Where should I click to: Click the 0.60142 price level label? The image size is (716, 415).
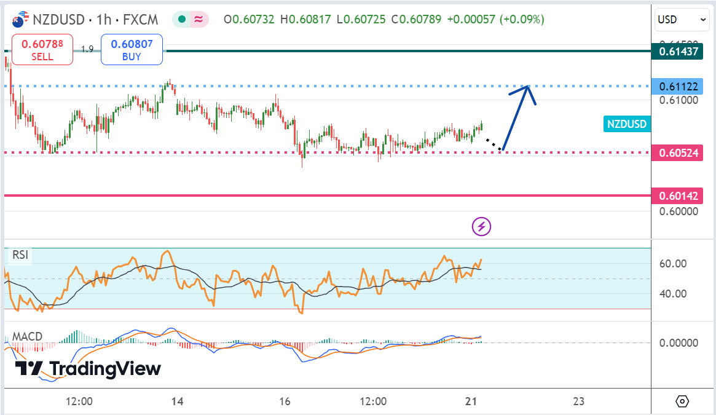(679, 196)
